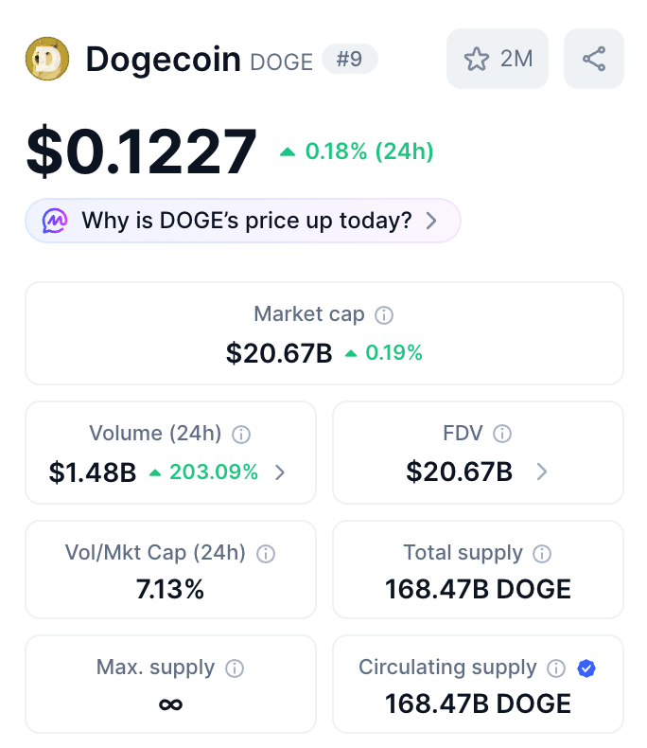Expand the price explanation chevron
This screenshot has height=748, width=647.
pyautogui.click(x=431, y=221)
